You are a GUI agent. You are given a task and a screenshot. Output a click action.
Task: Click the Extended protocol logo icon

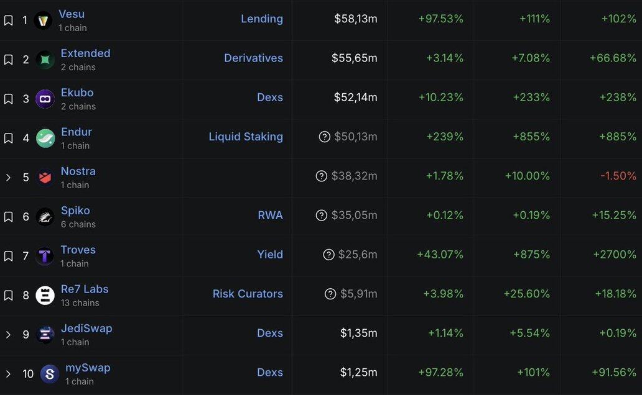(45, 60)
